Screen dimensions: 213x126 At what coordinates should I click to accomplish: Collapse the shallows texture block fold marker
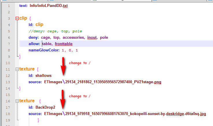coord(17,69)
